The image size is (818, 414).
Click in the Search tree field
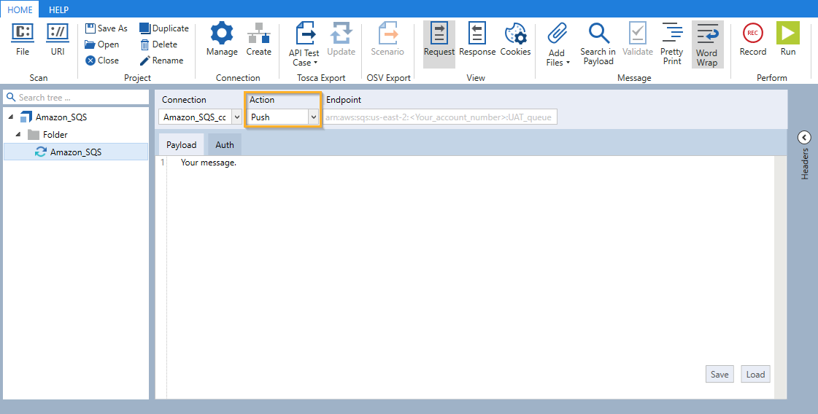[80, 97]
